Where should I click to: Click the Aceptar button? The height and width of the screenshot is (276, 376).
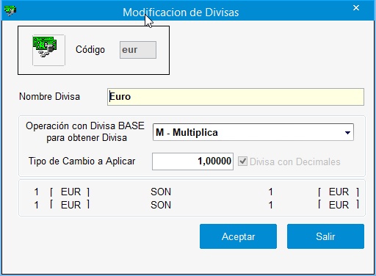pos(238,236)
